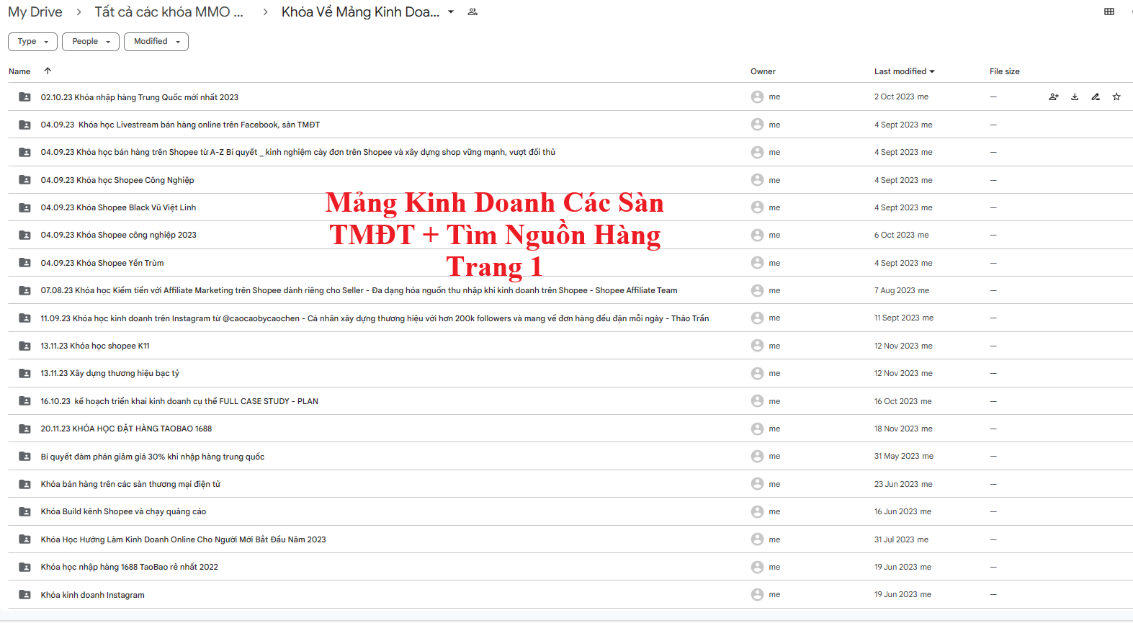The width and height of the screenshot is (1133, 623).
Task: Sort by the Name column header
Action: coord(19,71)
